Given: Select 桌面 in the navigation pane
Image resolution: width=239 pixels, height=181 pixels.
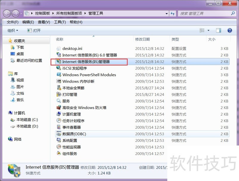Looking at the screenshot, I should [x=20, y=54].
